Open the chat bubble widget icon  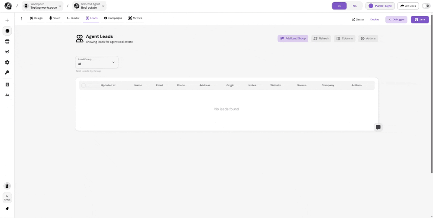pyautogui.click(x=378, y=127)
